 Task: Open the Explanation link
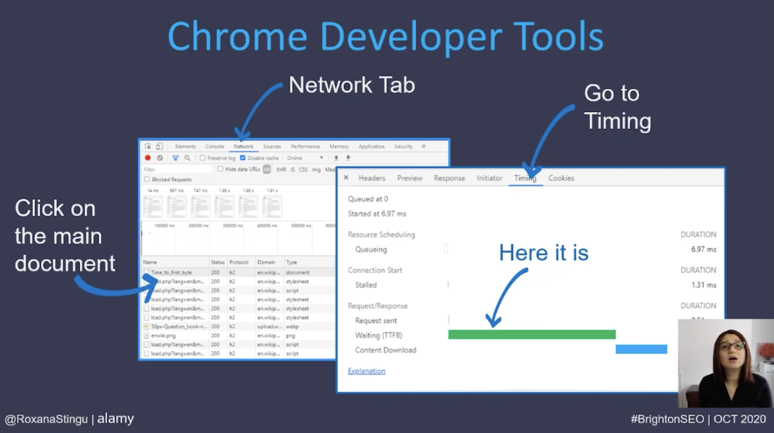point(367,371)
